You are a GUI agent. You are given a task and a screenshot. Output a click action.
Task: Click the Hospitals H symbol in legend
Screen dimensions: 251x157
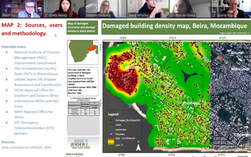111,134
